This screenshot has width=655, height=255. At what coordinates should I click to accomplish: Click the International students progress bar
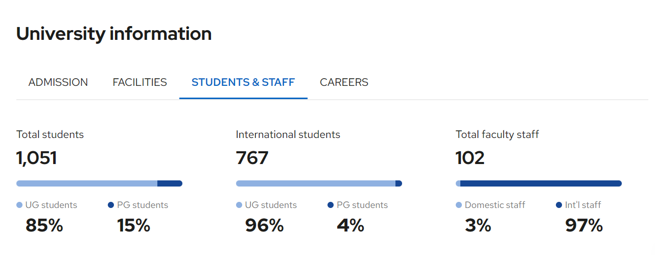319,183
